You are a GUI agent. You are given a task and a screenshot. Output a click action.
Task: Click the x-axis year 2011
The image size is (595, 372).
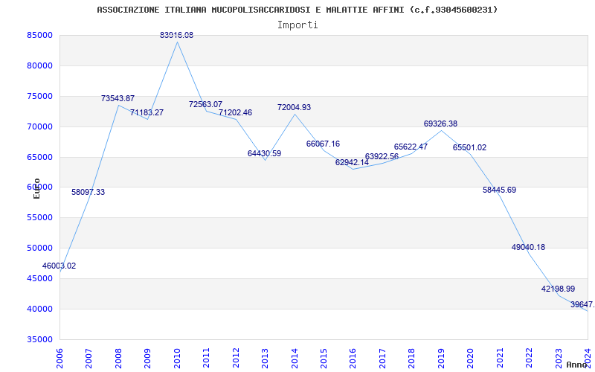pos(206,358)
